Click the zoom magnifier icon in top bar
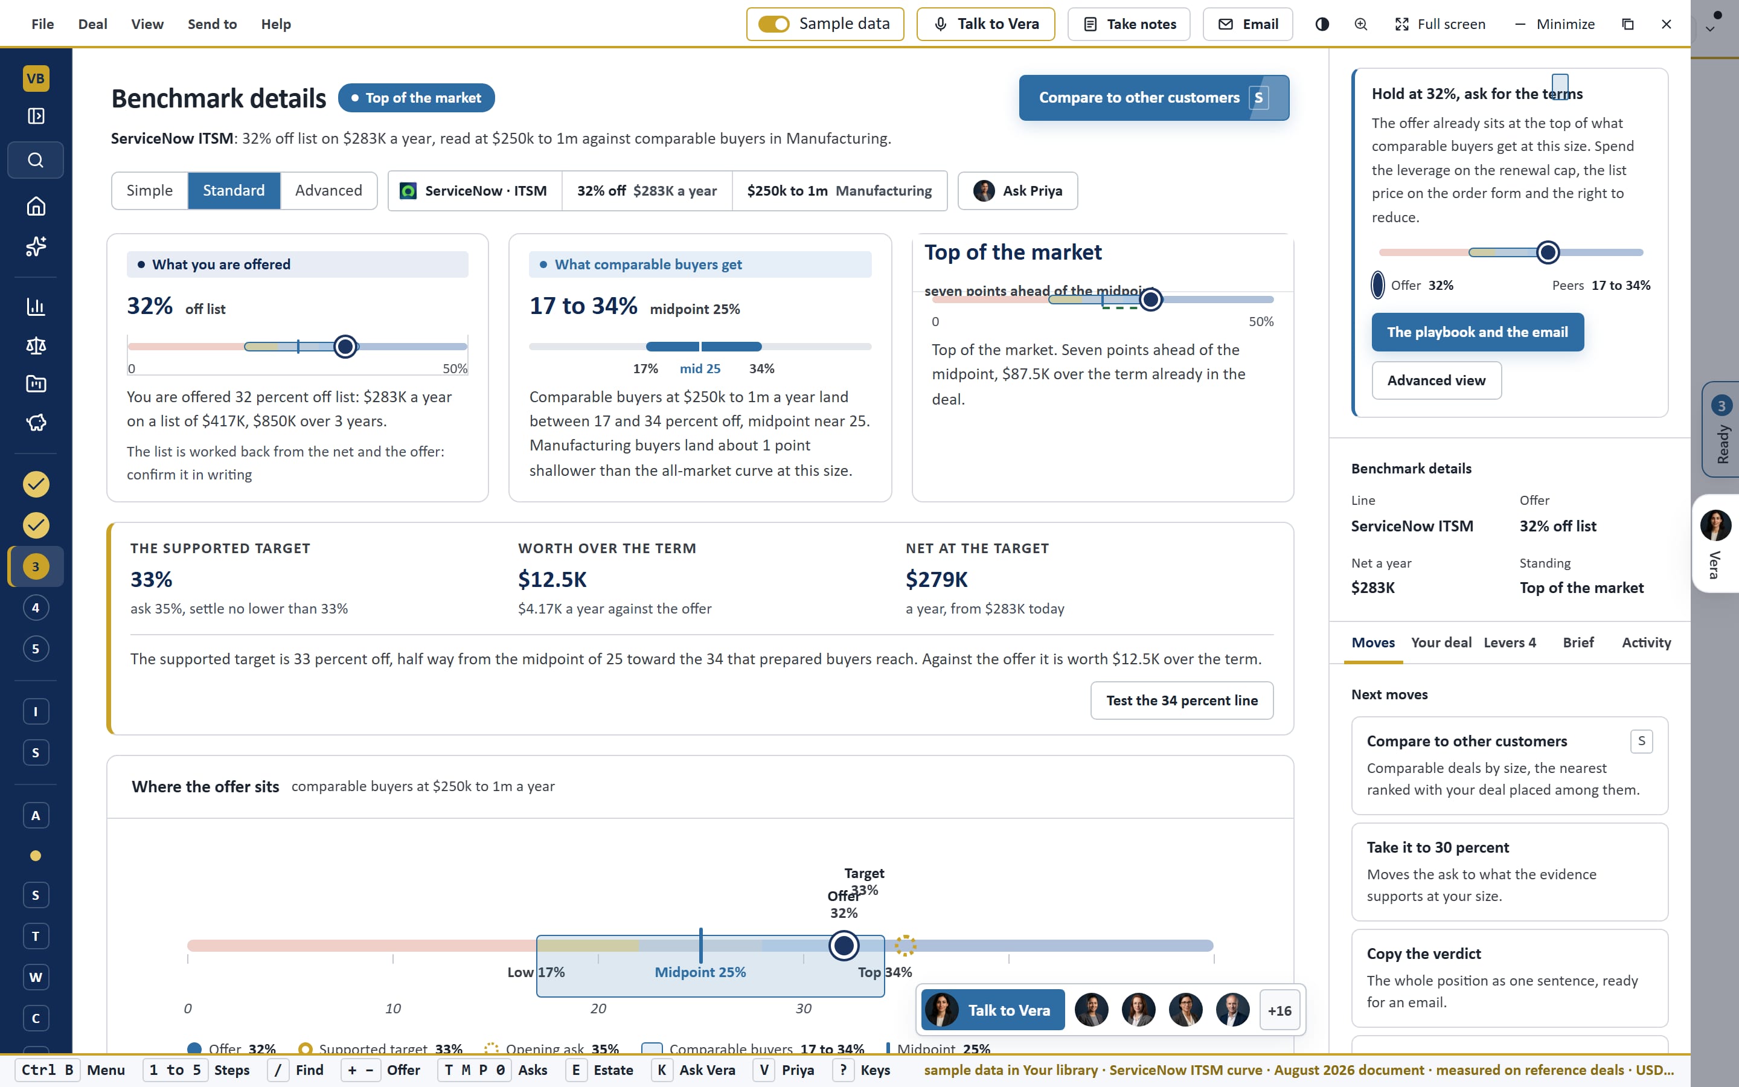The width and height of the screenshot is (1739, 1087). pyautogui.click(x=1360, y=24)
